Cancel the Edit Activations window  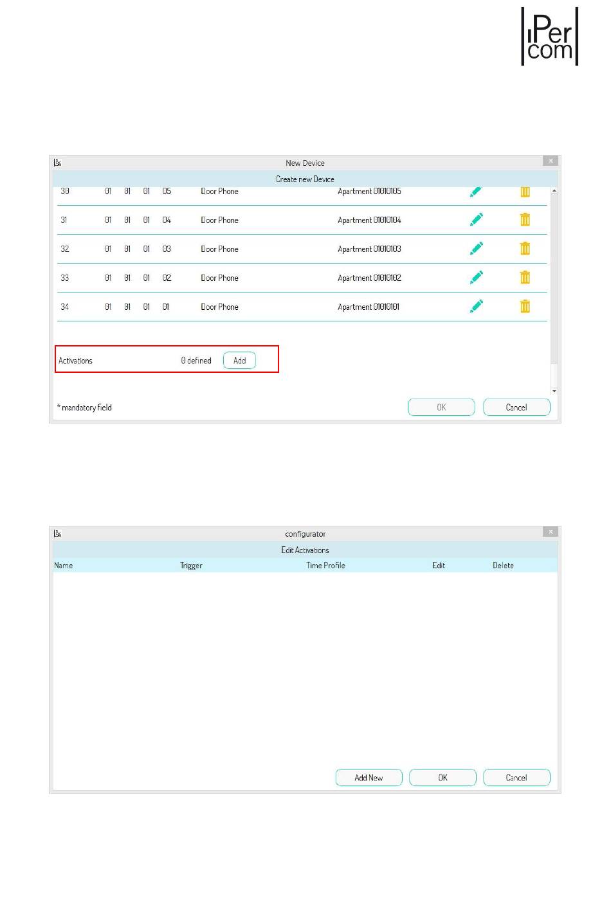tap(516, 778)
